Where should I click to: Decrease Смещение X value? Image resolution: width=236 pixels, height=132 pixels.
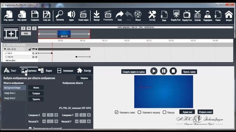[x=44, y=115]
